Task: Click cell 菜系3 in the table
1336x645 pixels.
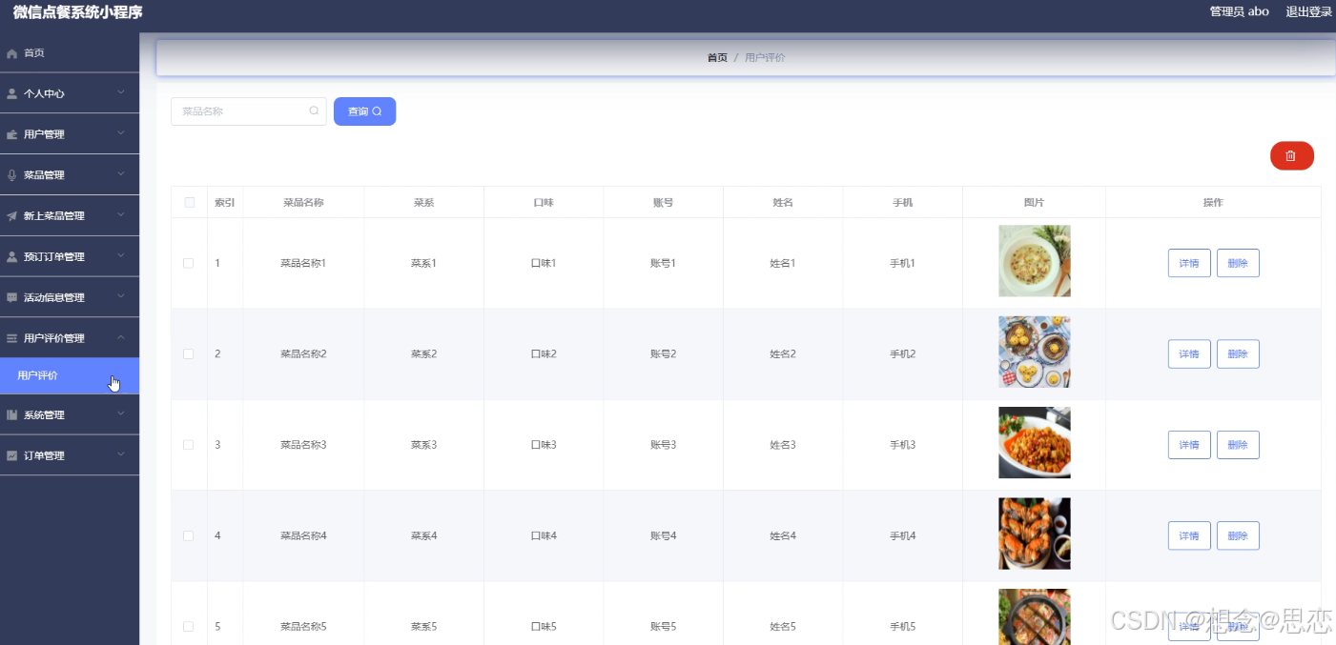Action: pyautogui.click(x=423, y=445)
